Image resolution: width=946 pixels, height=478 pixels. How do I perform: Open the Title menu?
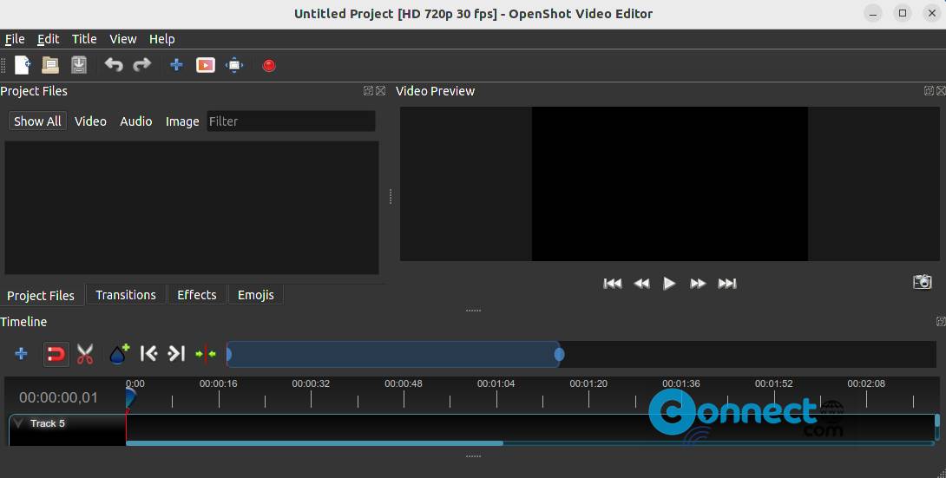click(84, 39)
